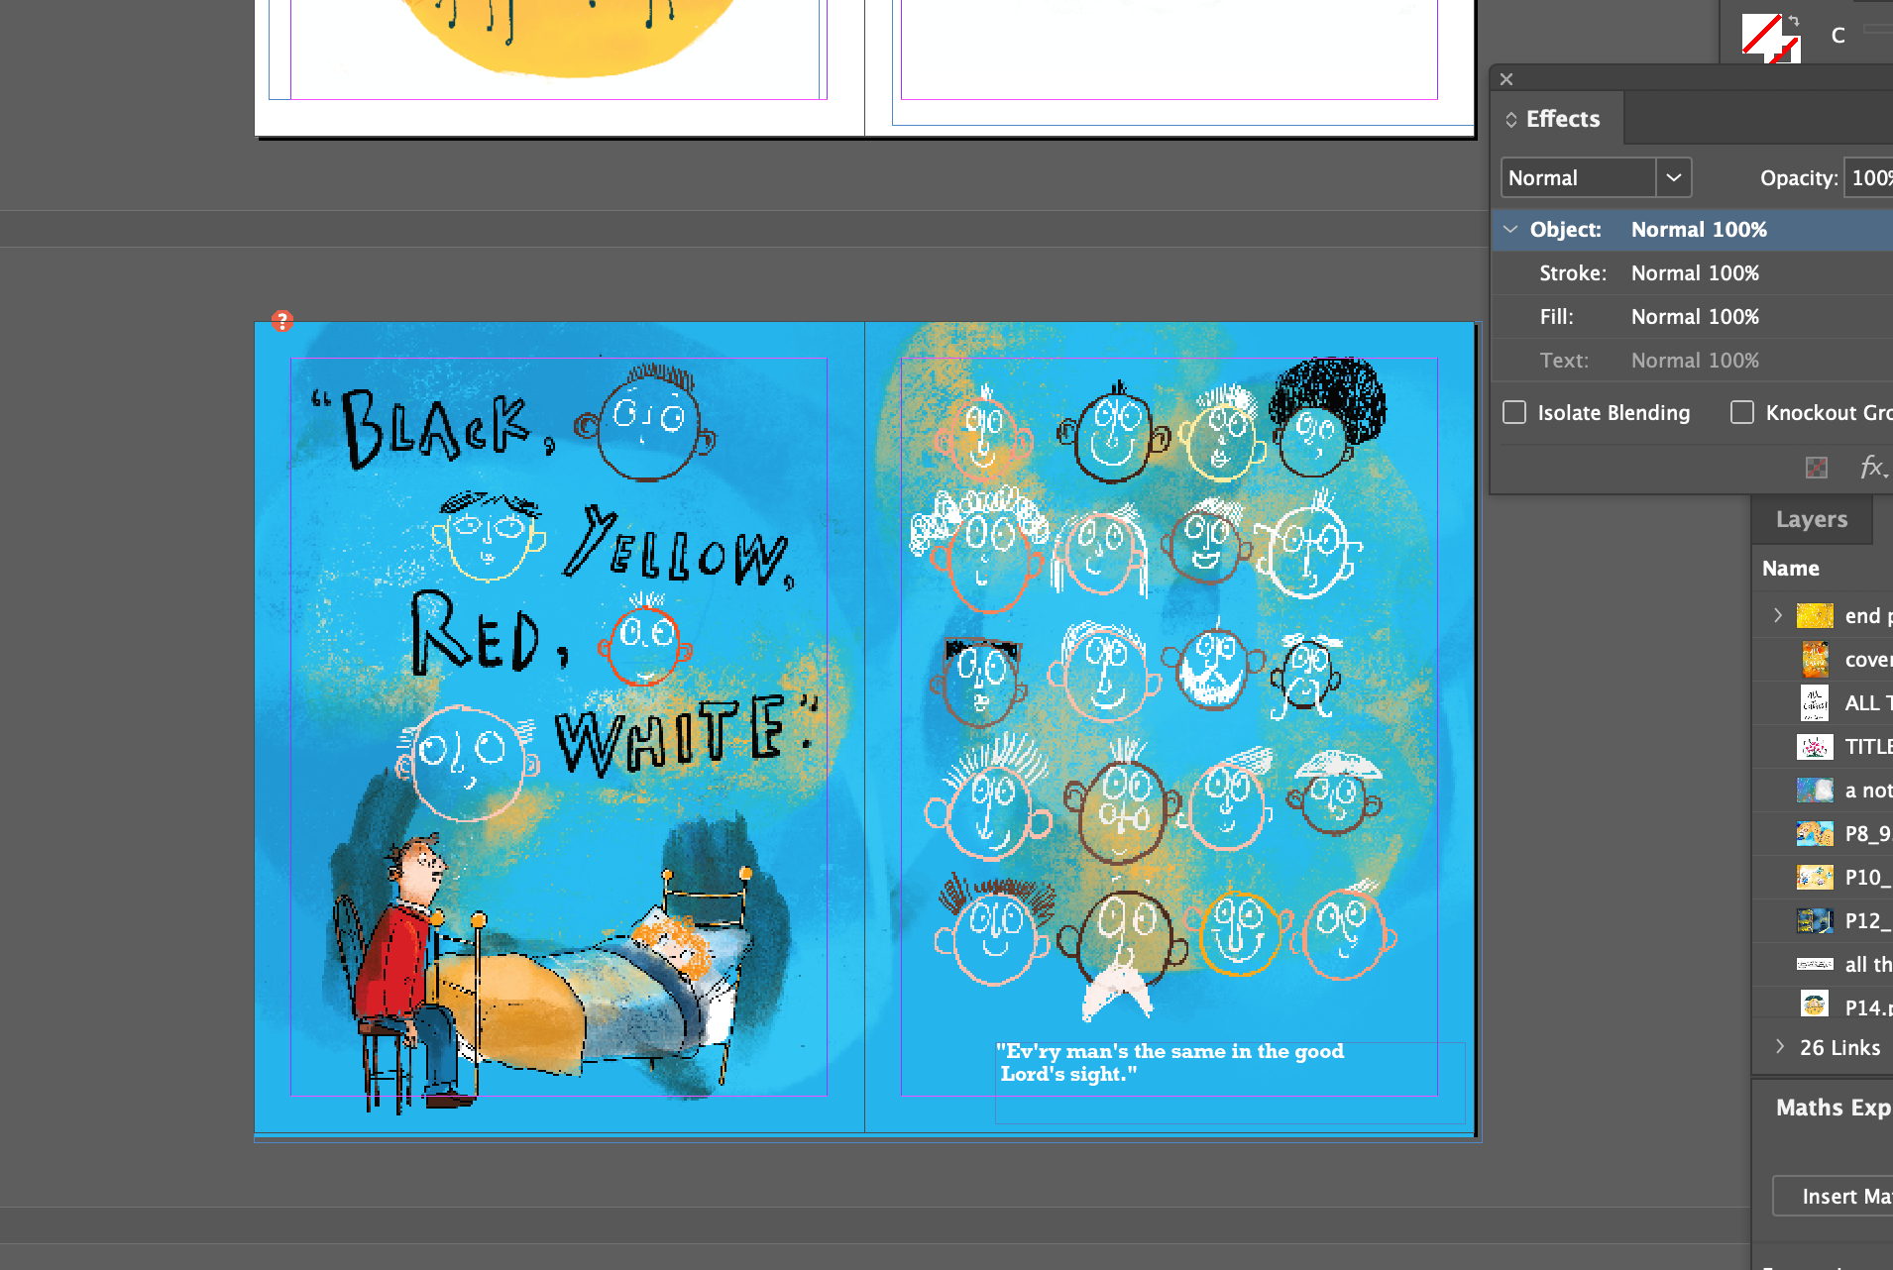Open the Maths Expressions panel tab

(x=1834, y=1108)
